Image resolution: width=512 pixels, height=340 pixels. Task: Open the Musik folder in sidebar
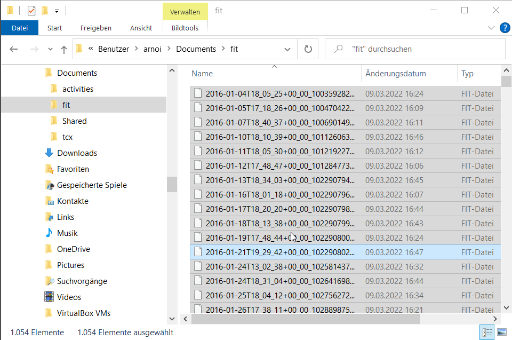[67, 233]
